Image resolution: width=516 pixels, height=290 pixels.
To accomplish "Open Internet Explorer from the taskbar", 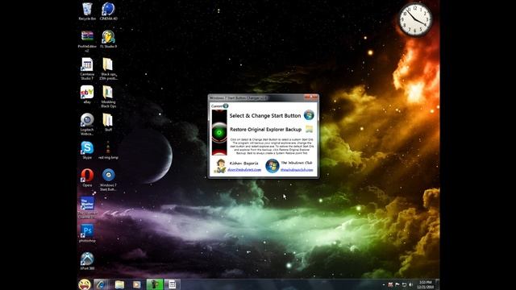I will click(x=101, y=284).
